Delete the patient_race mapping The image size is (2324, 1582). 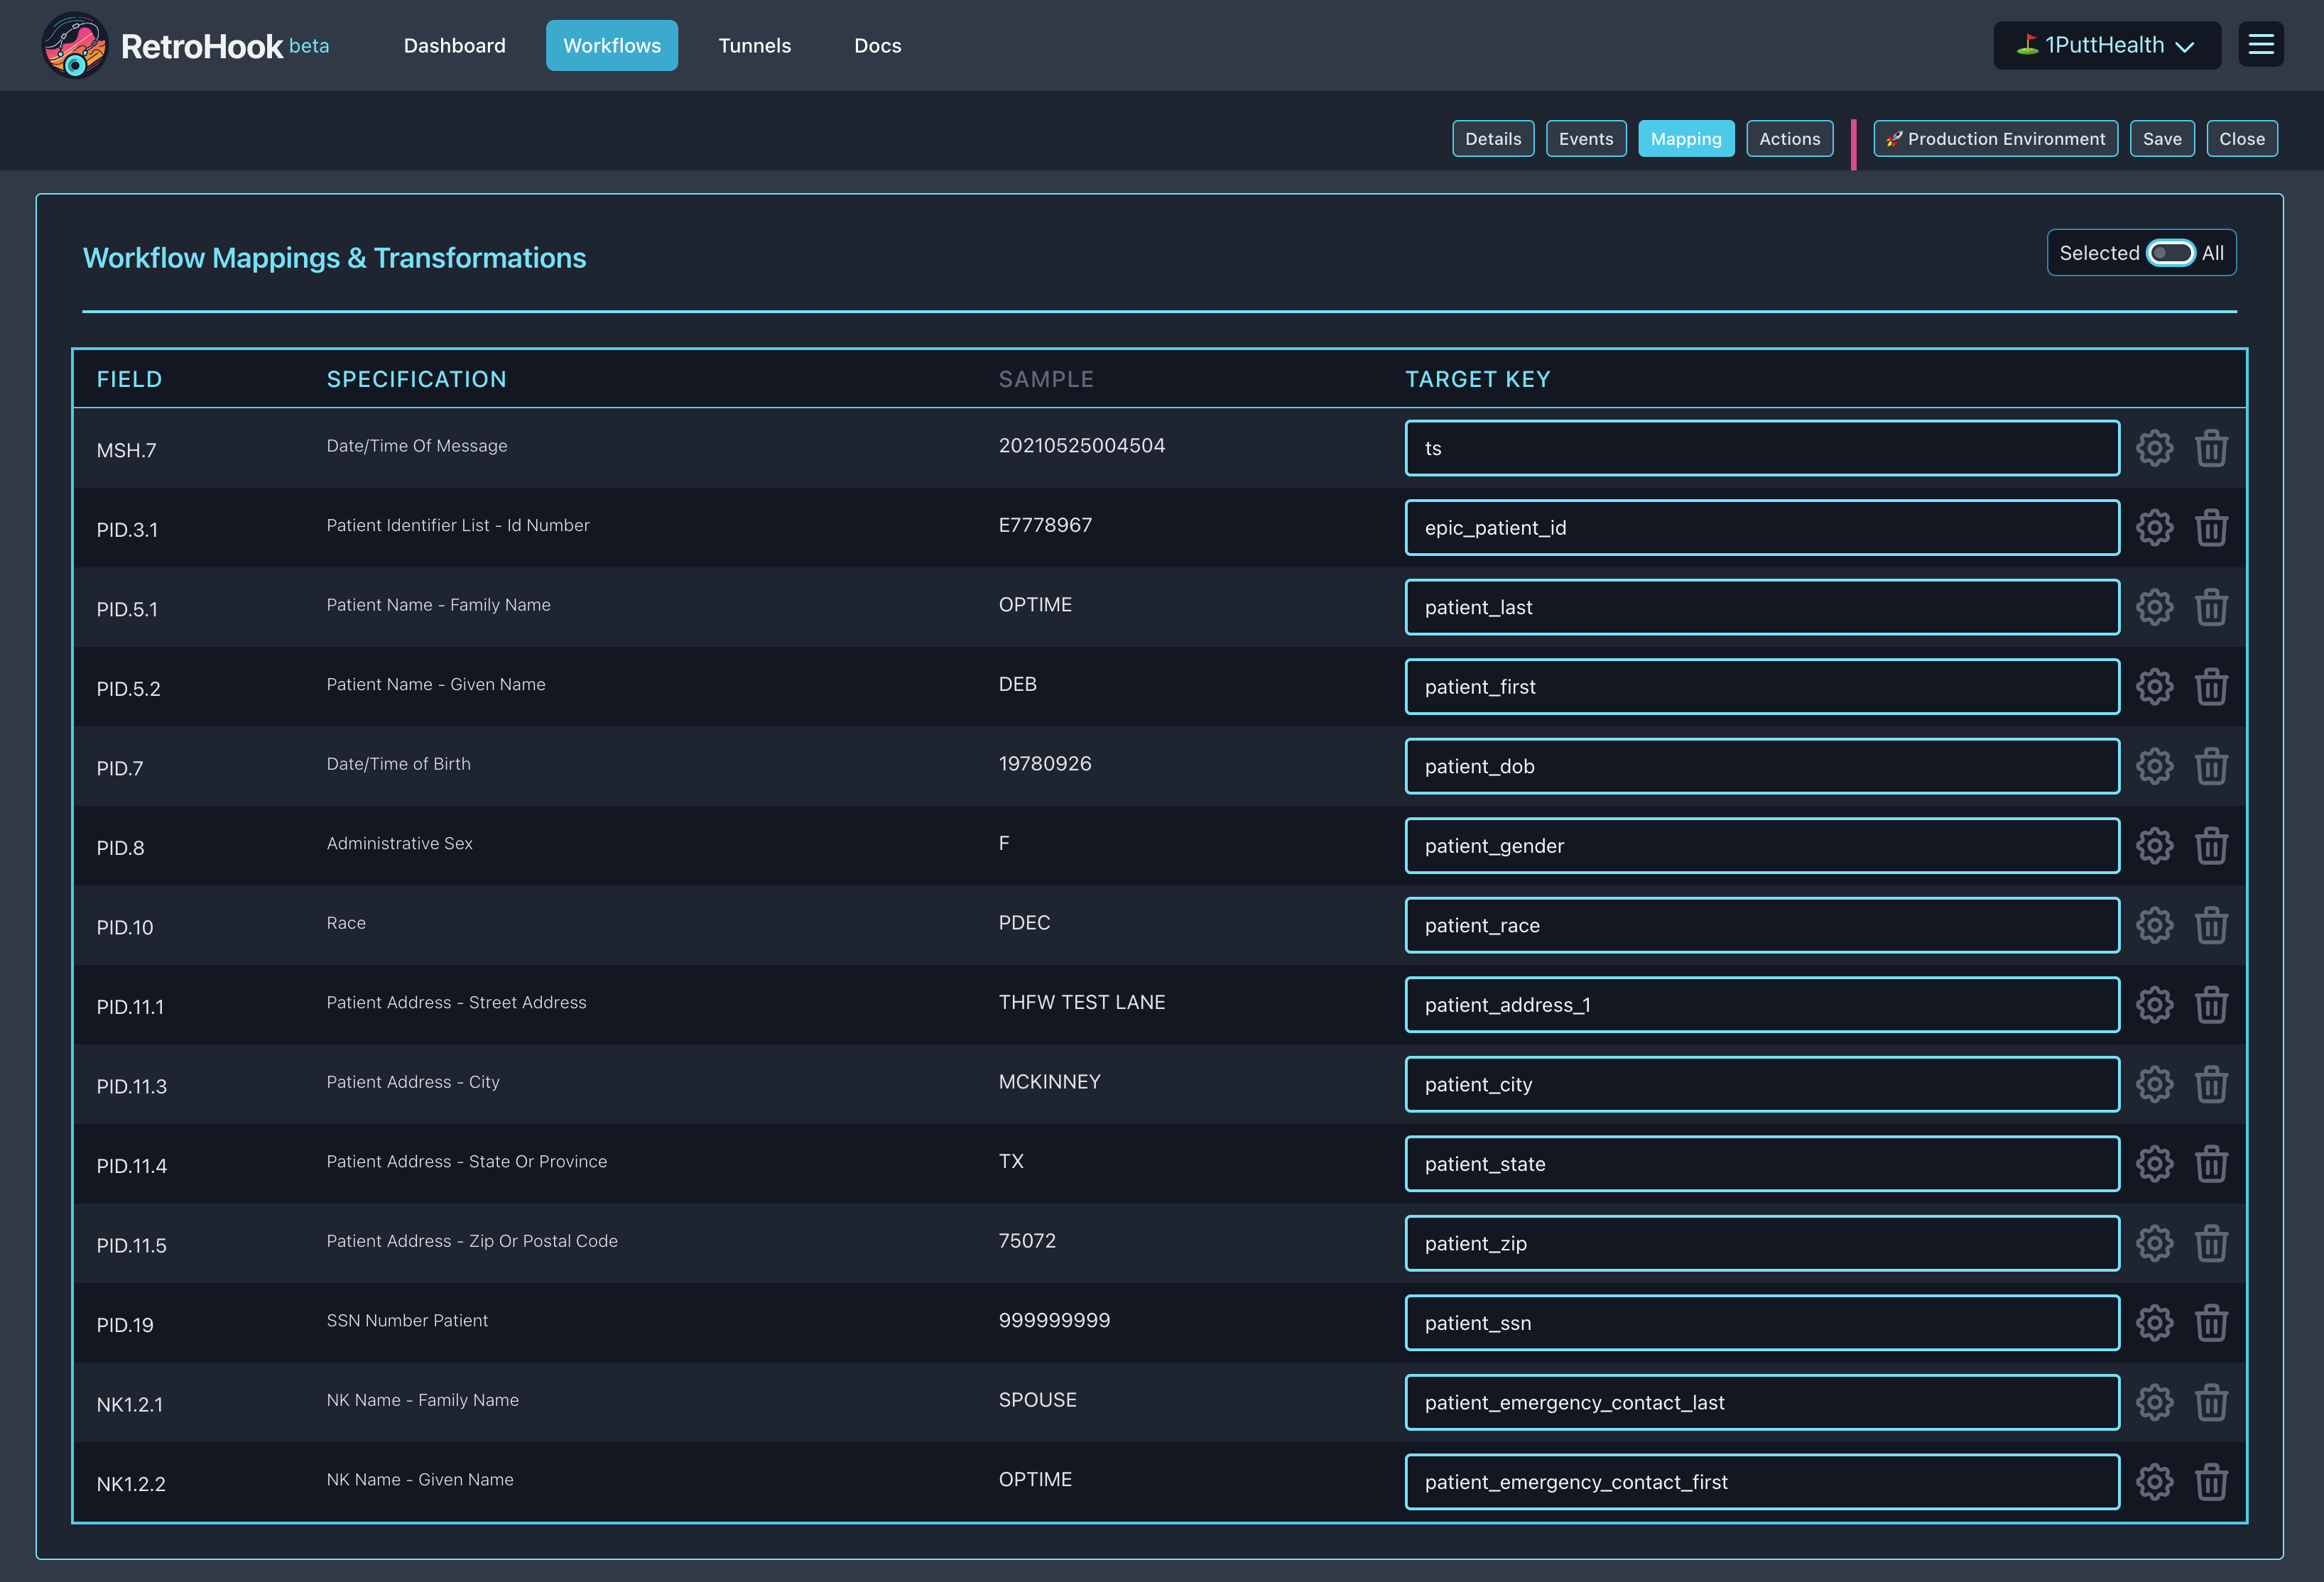click(x=2211, y=925)
